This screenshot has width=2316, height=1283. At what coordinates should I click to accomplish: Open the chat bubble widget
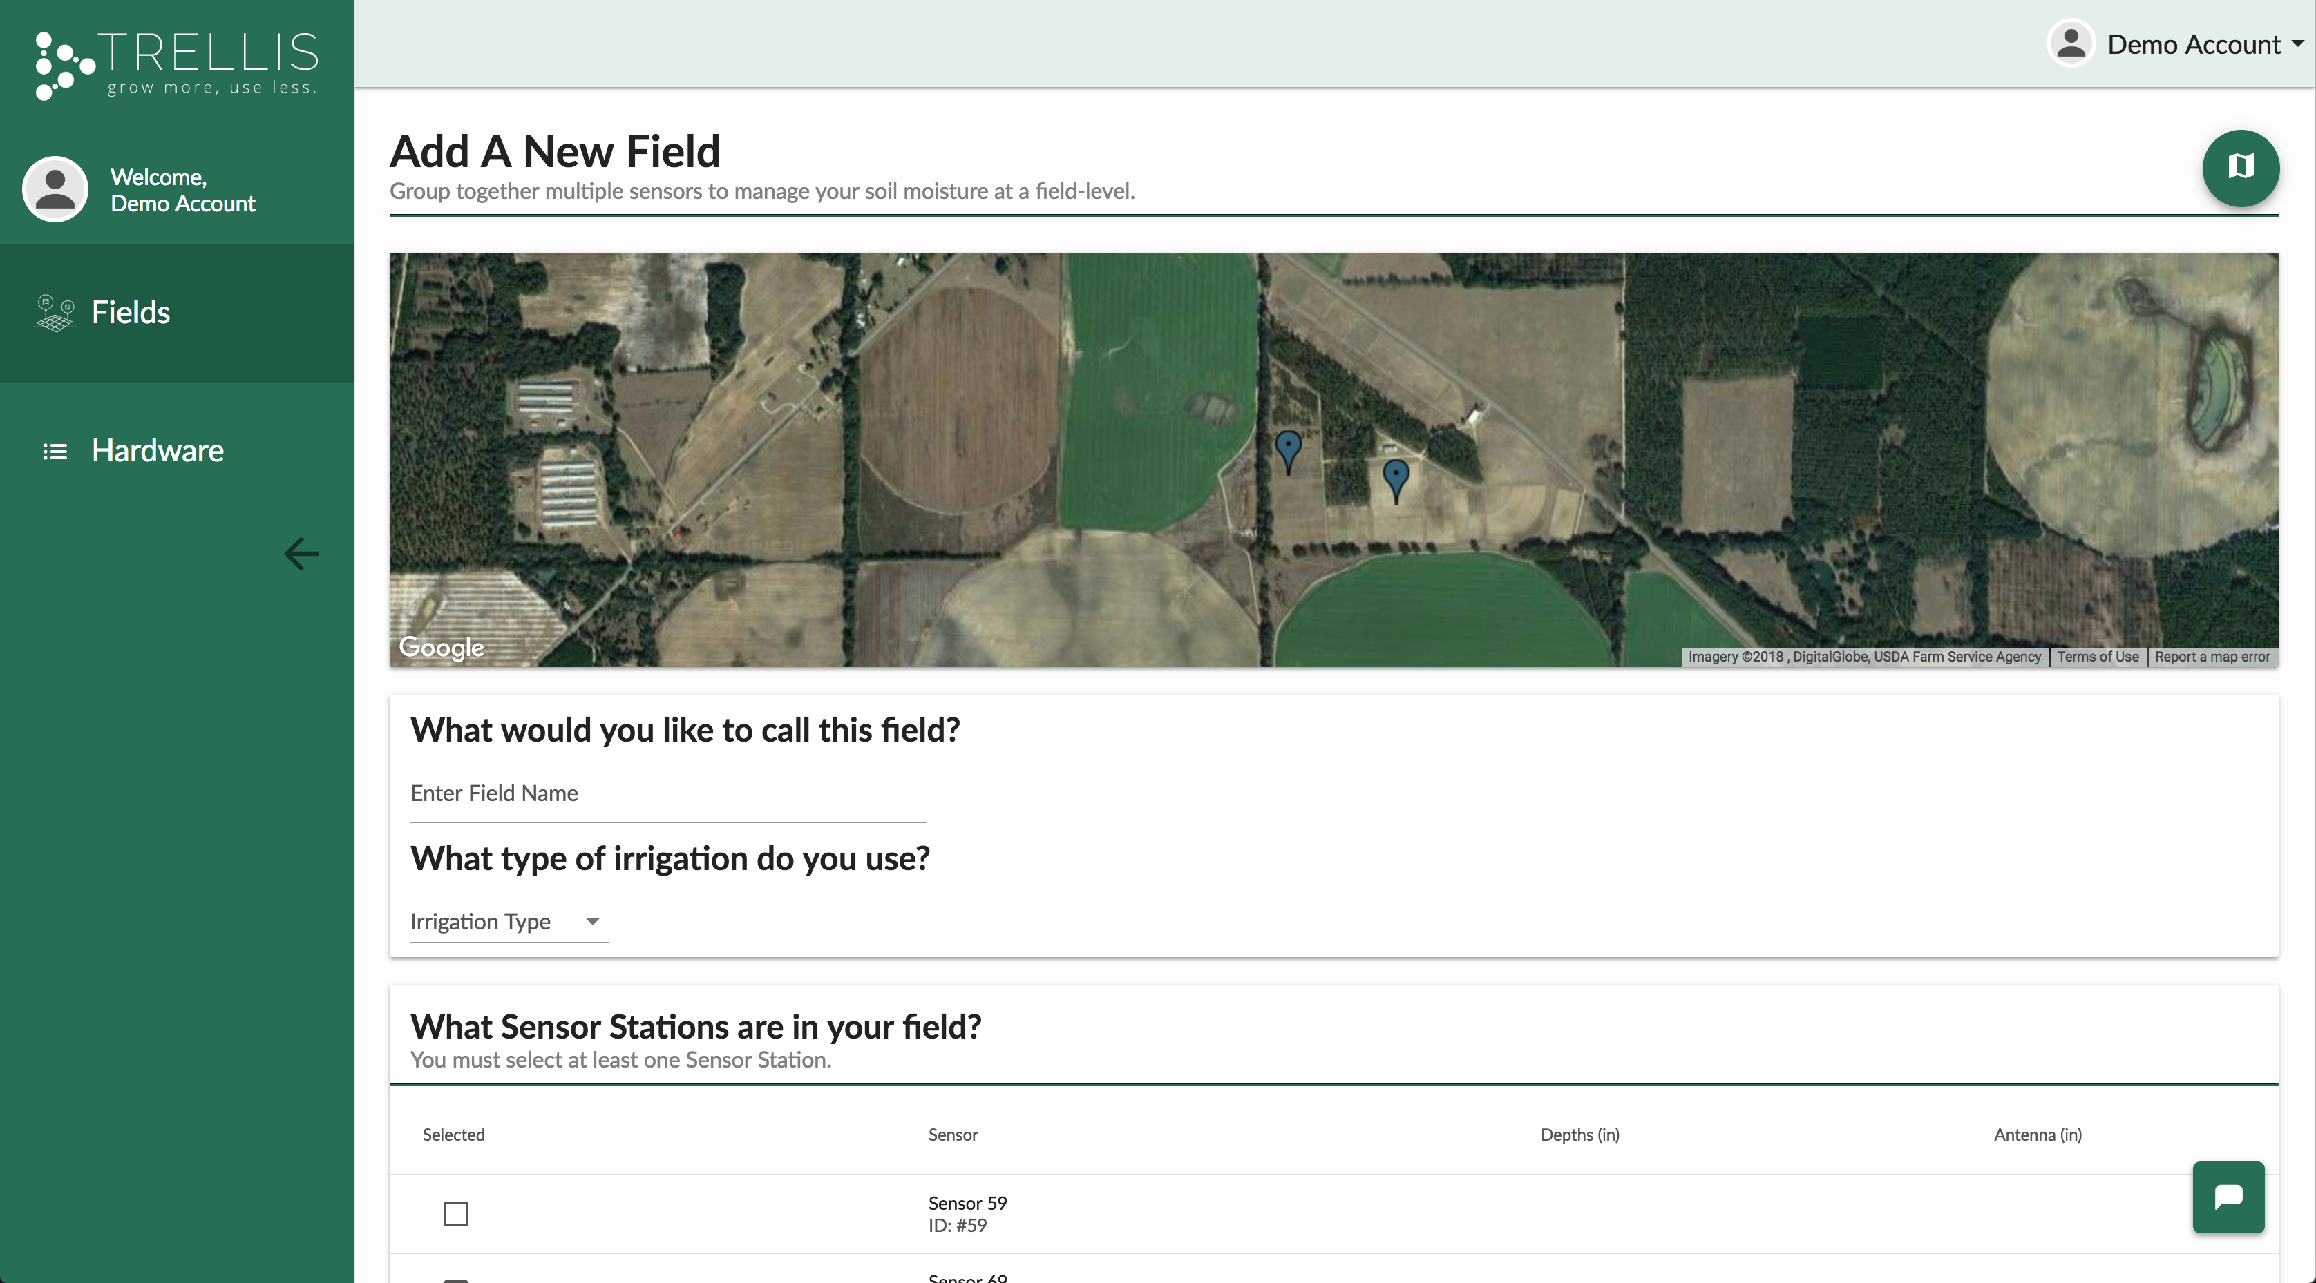[x=2228, y=1197]
